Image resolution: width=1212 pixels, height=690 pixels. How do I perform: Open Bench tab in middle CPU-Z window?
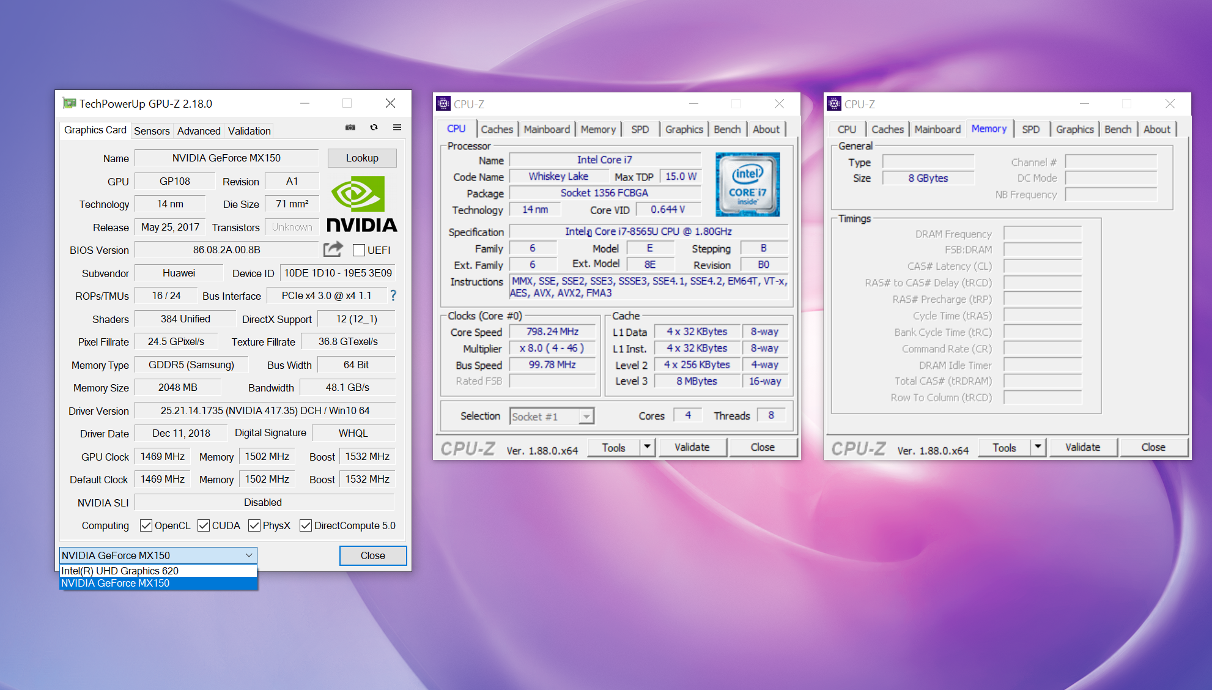[727, 129]
